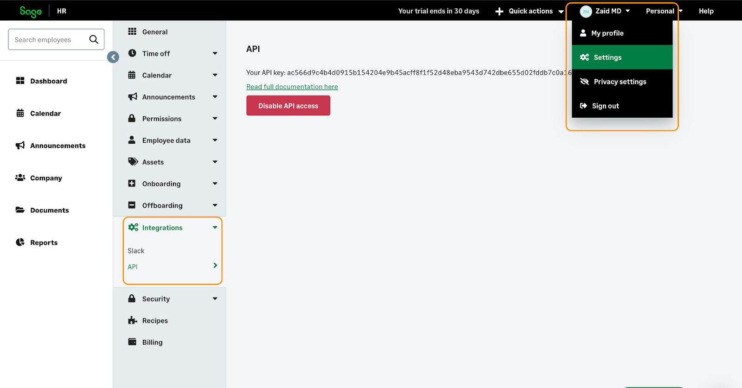
Task: Click the API key value text
Action: (429, 72)
